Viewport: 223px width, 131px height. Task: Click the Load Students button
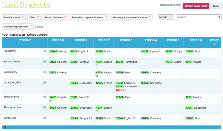click(14, 17)
